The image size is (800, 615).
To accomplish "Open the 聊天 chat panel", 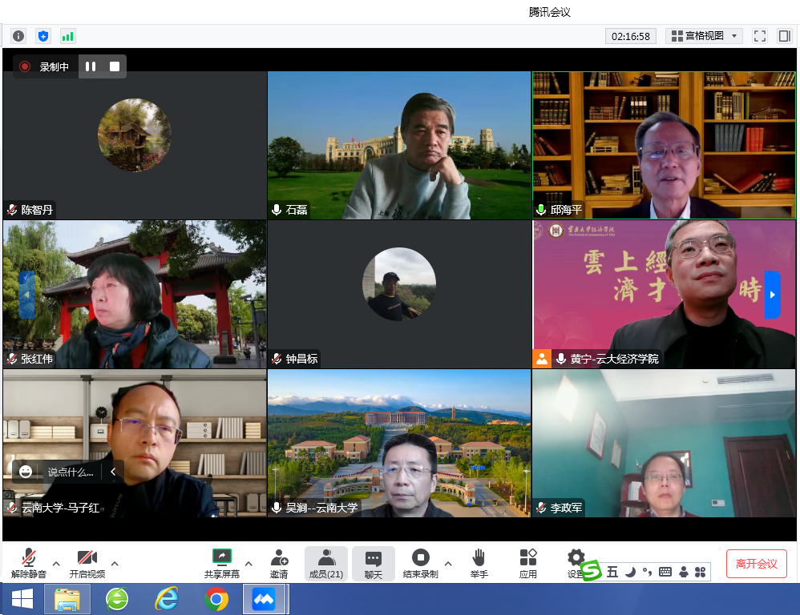I will pos(374,563).
